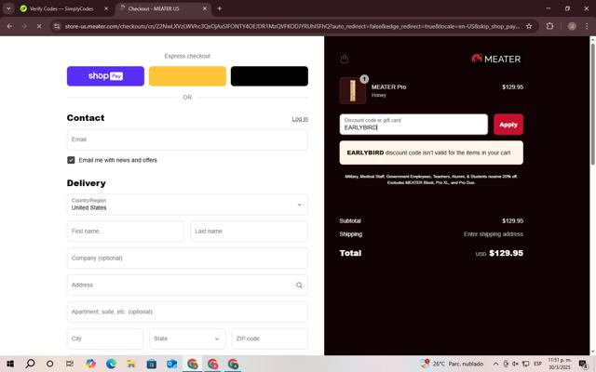Click the MEATER logo
Screen dimensions: 596x372
point(496,59)
